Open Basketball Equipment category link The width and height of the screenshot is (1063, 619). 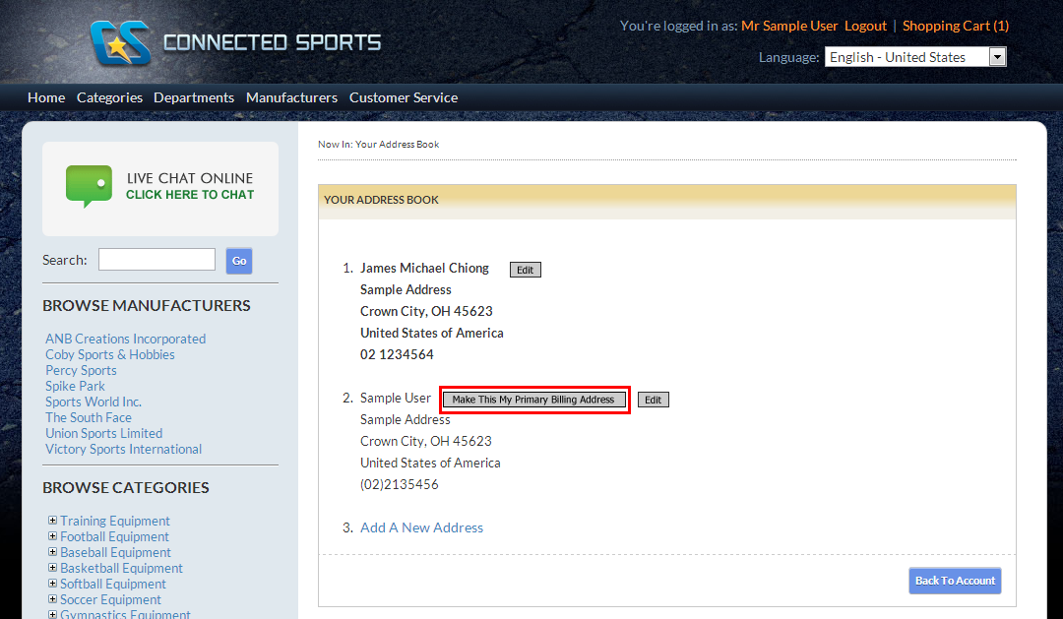(121, 568)
